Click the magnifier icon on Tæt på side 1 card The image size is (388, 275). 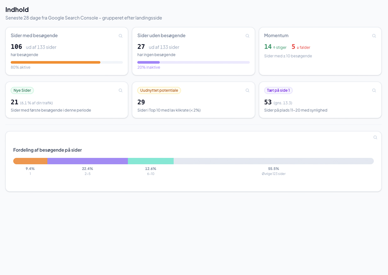pos(374,90)
